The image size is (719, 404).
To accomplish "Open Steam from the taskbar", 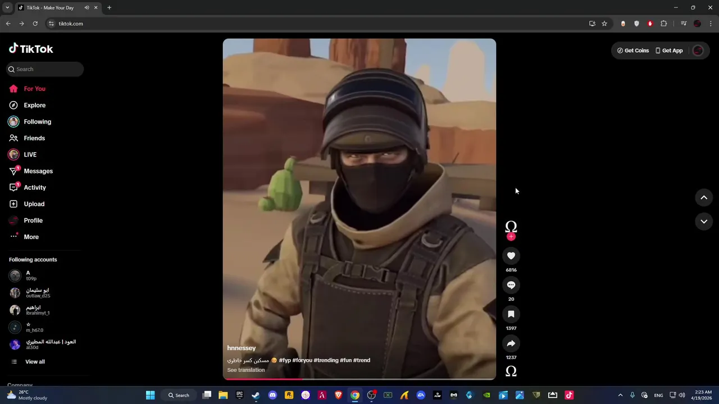I will [x=256, y=395].
